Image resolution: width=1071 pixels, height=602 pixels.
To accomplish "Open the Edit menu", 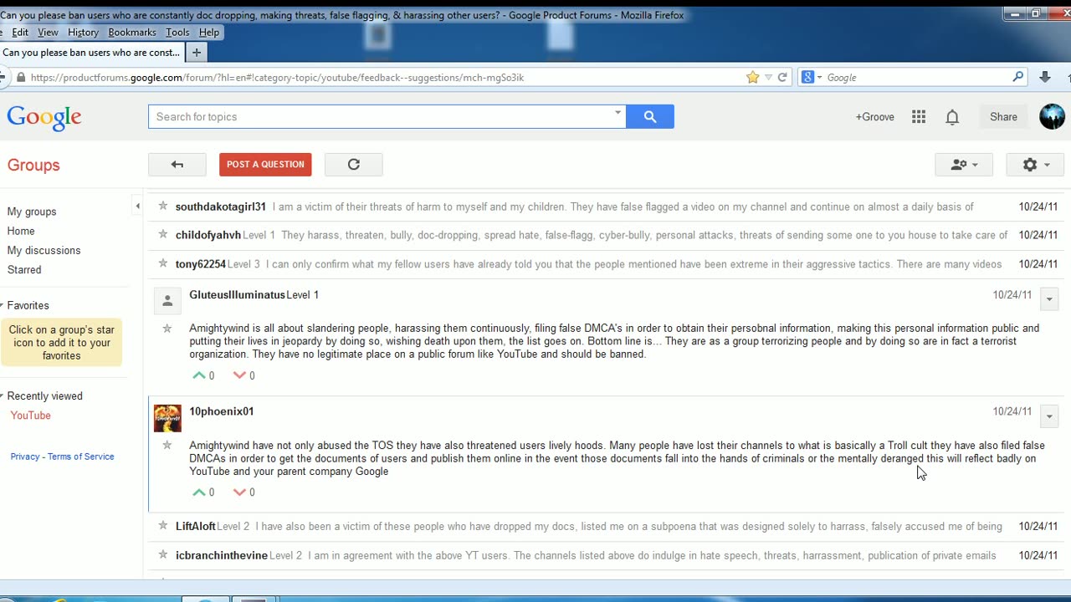I will 20,32.
